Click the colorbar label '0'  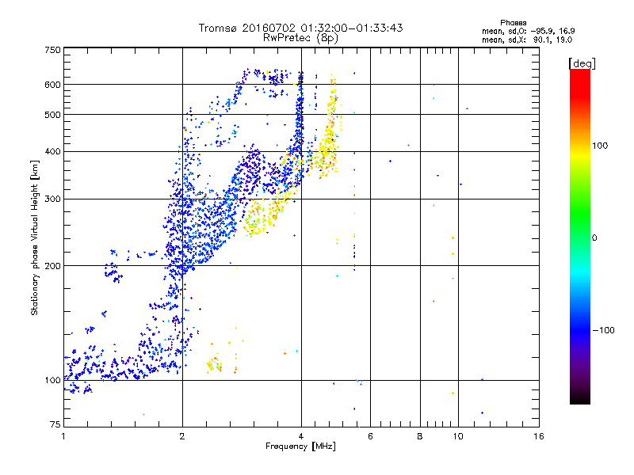pyautogui.click(x=594, y=238)
